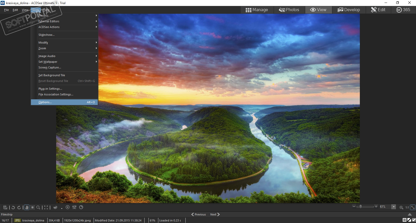Click the zoom in plus button
This screenshot has width=416, height=223.
click(376, 206)
